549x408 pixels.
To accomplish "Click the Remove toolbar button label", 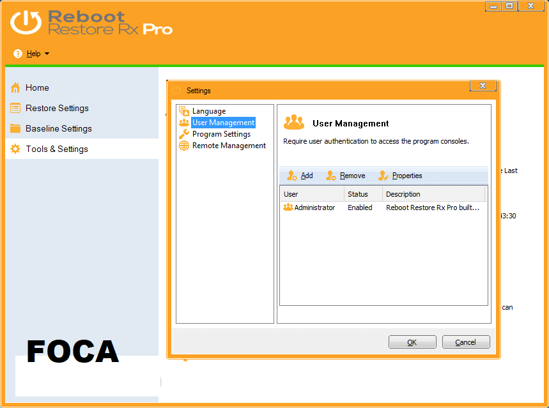I will pos(352,176).
